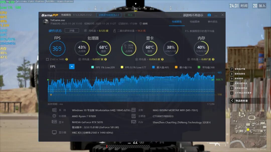This screenshot has width=271, height=152.
Task: Click the resolution icon beside 2560 x 1440
Action: [47, 59]
